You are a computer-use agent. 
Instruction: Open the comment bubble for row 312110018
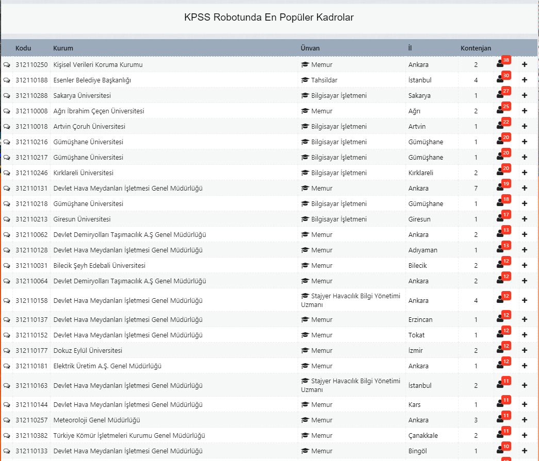pyautogui.click(x=7, y=126)
